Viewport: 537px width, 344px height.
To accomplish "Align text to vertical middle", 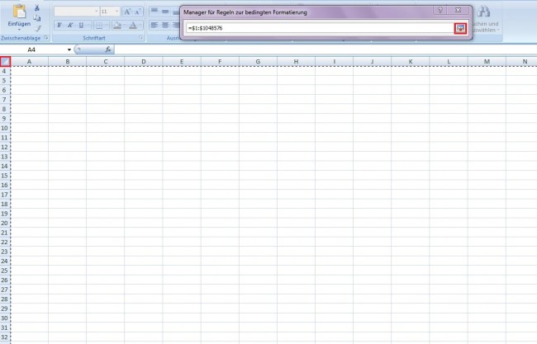I will pyautogui.click(x=165, y=11).
